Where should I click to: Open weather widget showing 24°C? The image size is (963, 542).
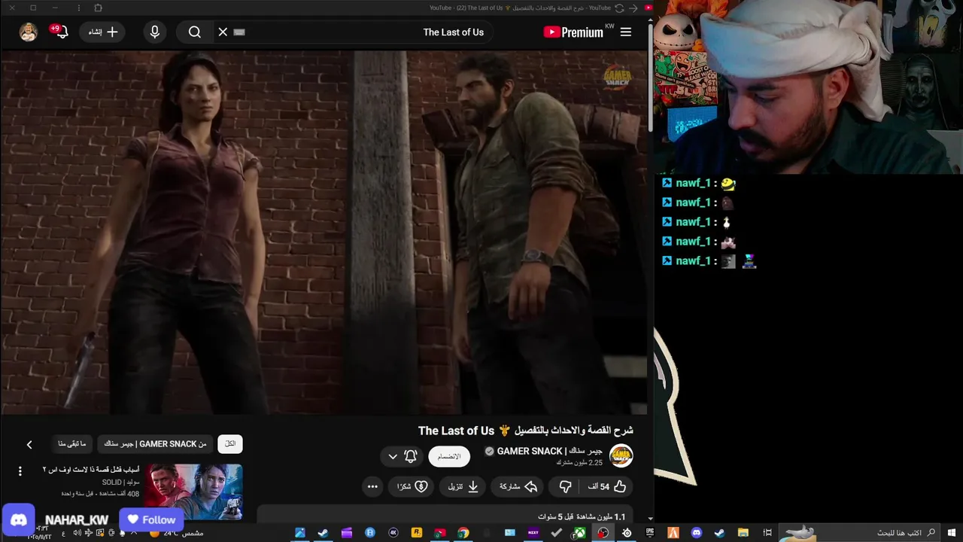[178, 533]
